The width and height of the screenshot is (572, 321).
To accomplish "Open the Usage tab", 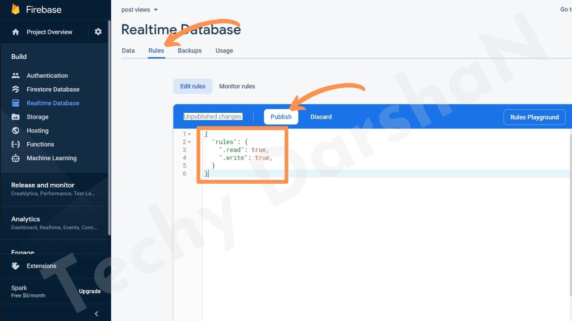I will click(x=224, y=50).
